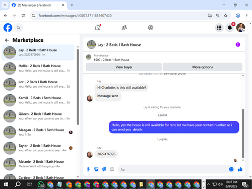
Task: Open the Lori - 2 Beds 1 Bath House chat
Action: pos(38,84)
